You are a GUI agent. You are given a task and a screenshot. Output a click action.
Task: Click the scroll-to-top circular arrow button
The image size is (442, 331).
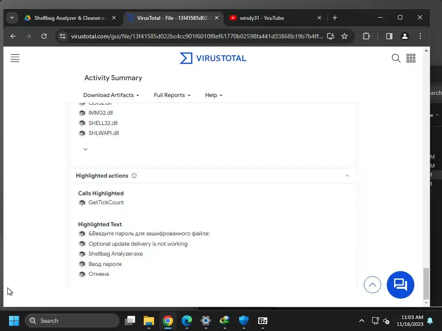pos(372,284)
